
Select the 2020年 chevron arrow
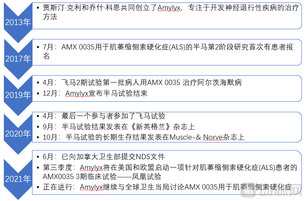[17, 133]
